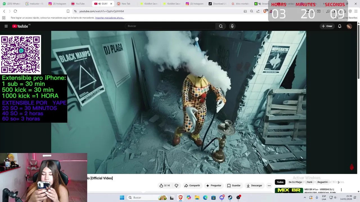
Task: Open OBS Studio from the taskbar
Action: [238, 198]
